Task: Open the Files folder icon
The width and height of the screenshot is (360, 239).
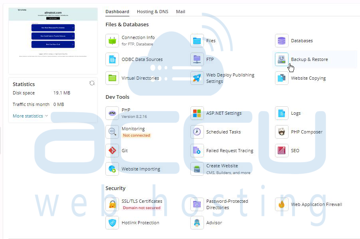Action: [x=197, y=41]
